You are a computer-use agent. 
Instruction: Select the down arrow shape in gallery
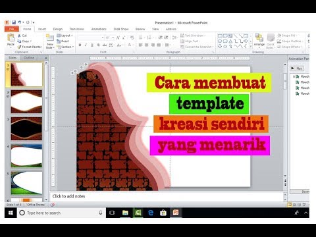pos(220,46)
